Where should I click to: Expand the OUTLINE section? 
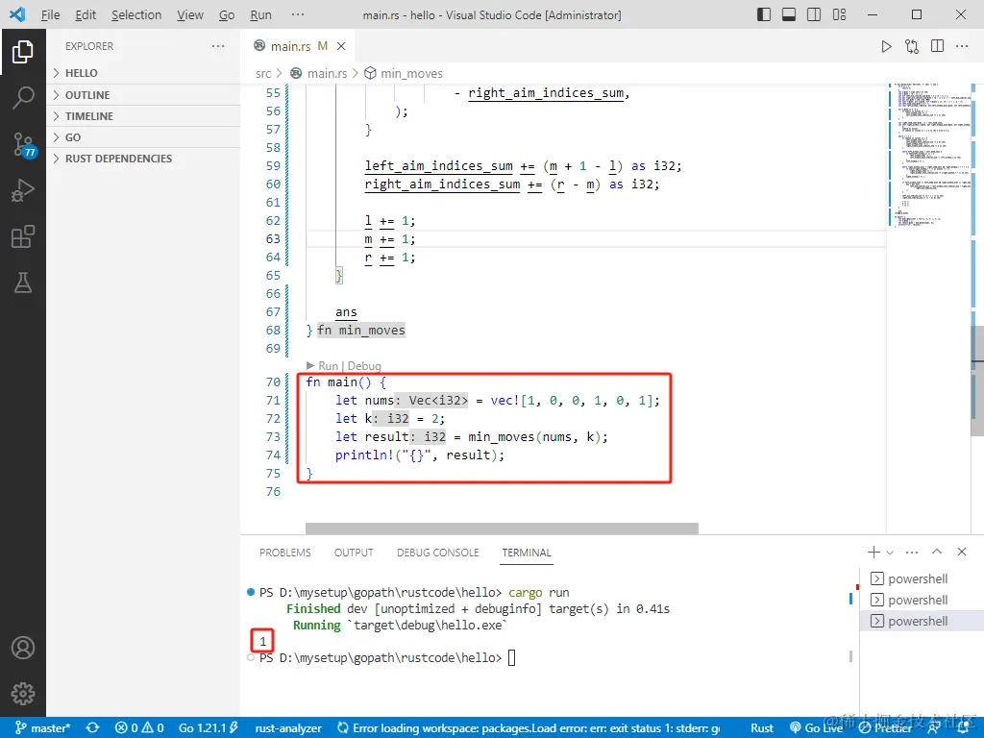(143, 95)
